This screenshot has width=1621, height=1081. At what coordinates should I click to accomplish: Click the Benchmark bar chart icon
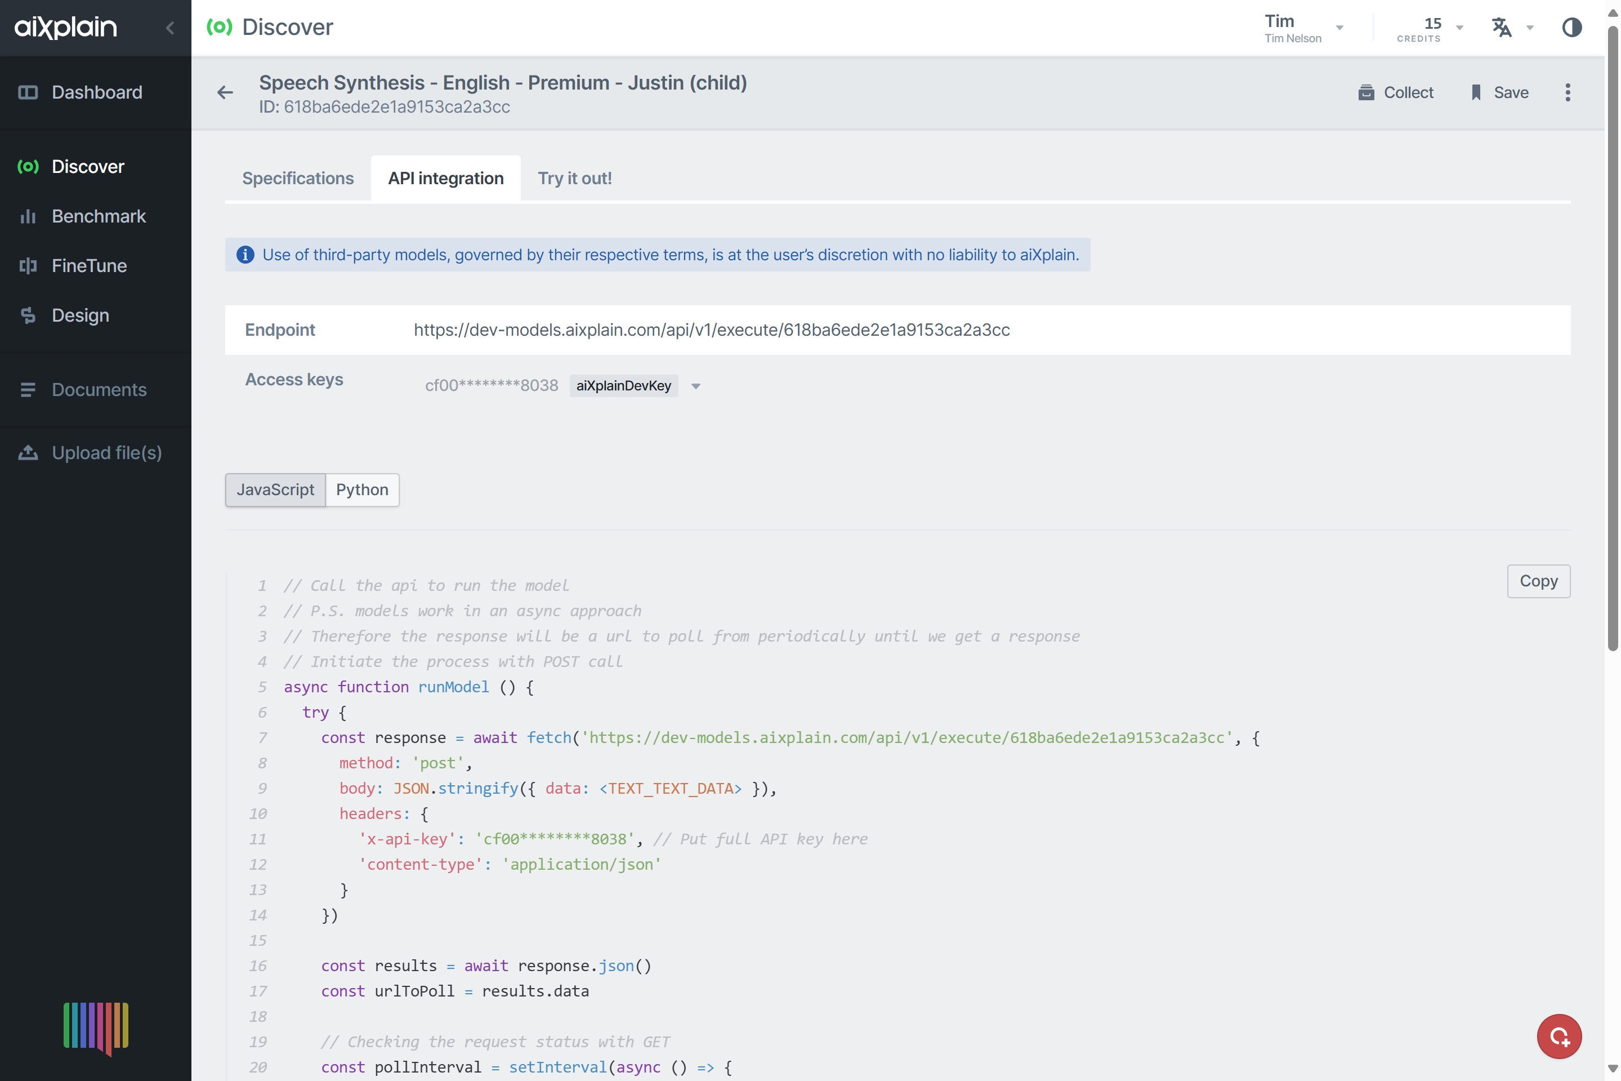coord(28,216)
